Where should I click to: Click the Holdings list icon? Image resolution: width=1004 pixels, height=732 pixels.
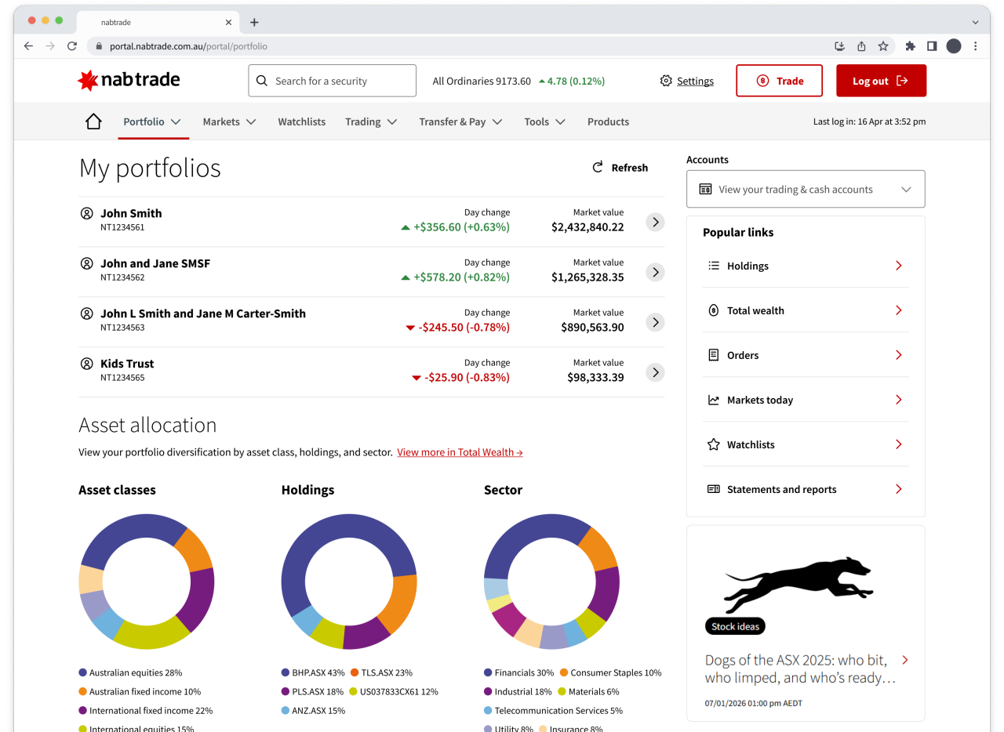[714, 266]
